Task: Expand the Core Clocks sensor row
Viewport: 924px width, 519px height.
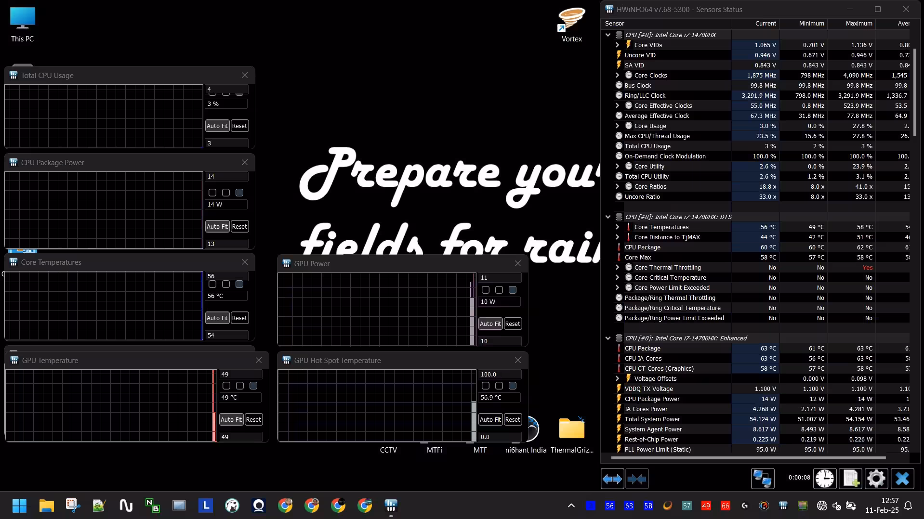Action: tap(618, 75)
